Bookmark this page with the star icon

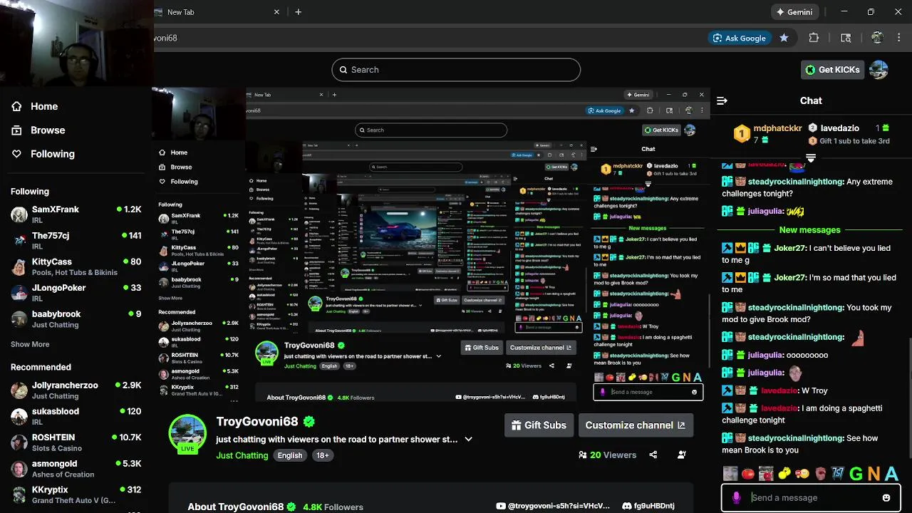tap(784, 38)
